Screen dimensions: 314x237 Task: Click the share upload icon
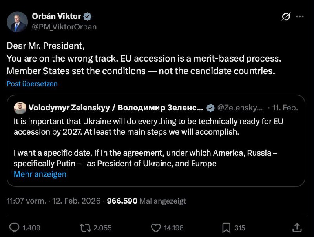(297, 227)
